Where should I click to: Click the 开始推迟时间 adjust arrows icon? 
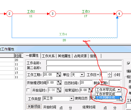pyautogui.click(x=59, y=83)
